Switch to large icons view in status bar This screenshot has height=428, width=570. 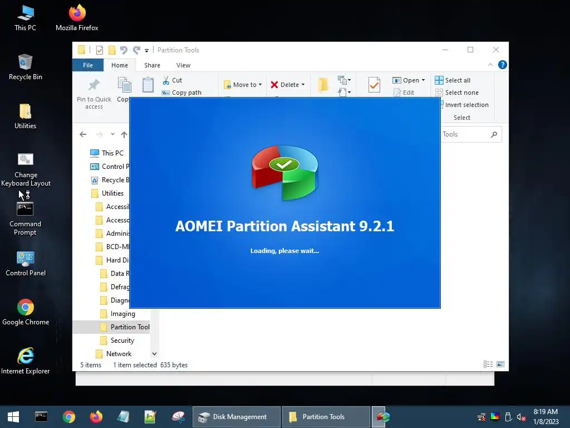(500, 364)
